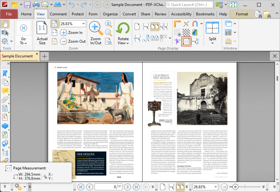The image size is (280, 192).
Task: Open the Layers pane icon in sidebar
Action: (x=5, y=126)
